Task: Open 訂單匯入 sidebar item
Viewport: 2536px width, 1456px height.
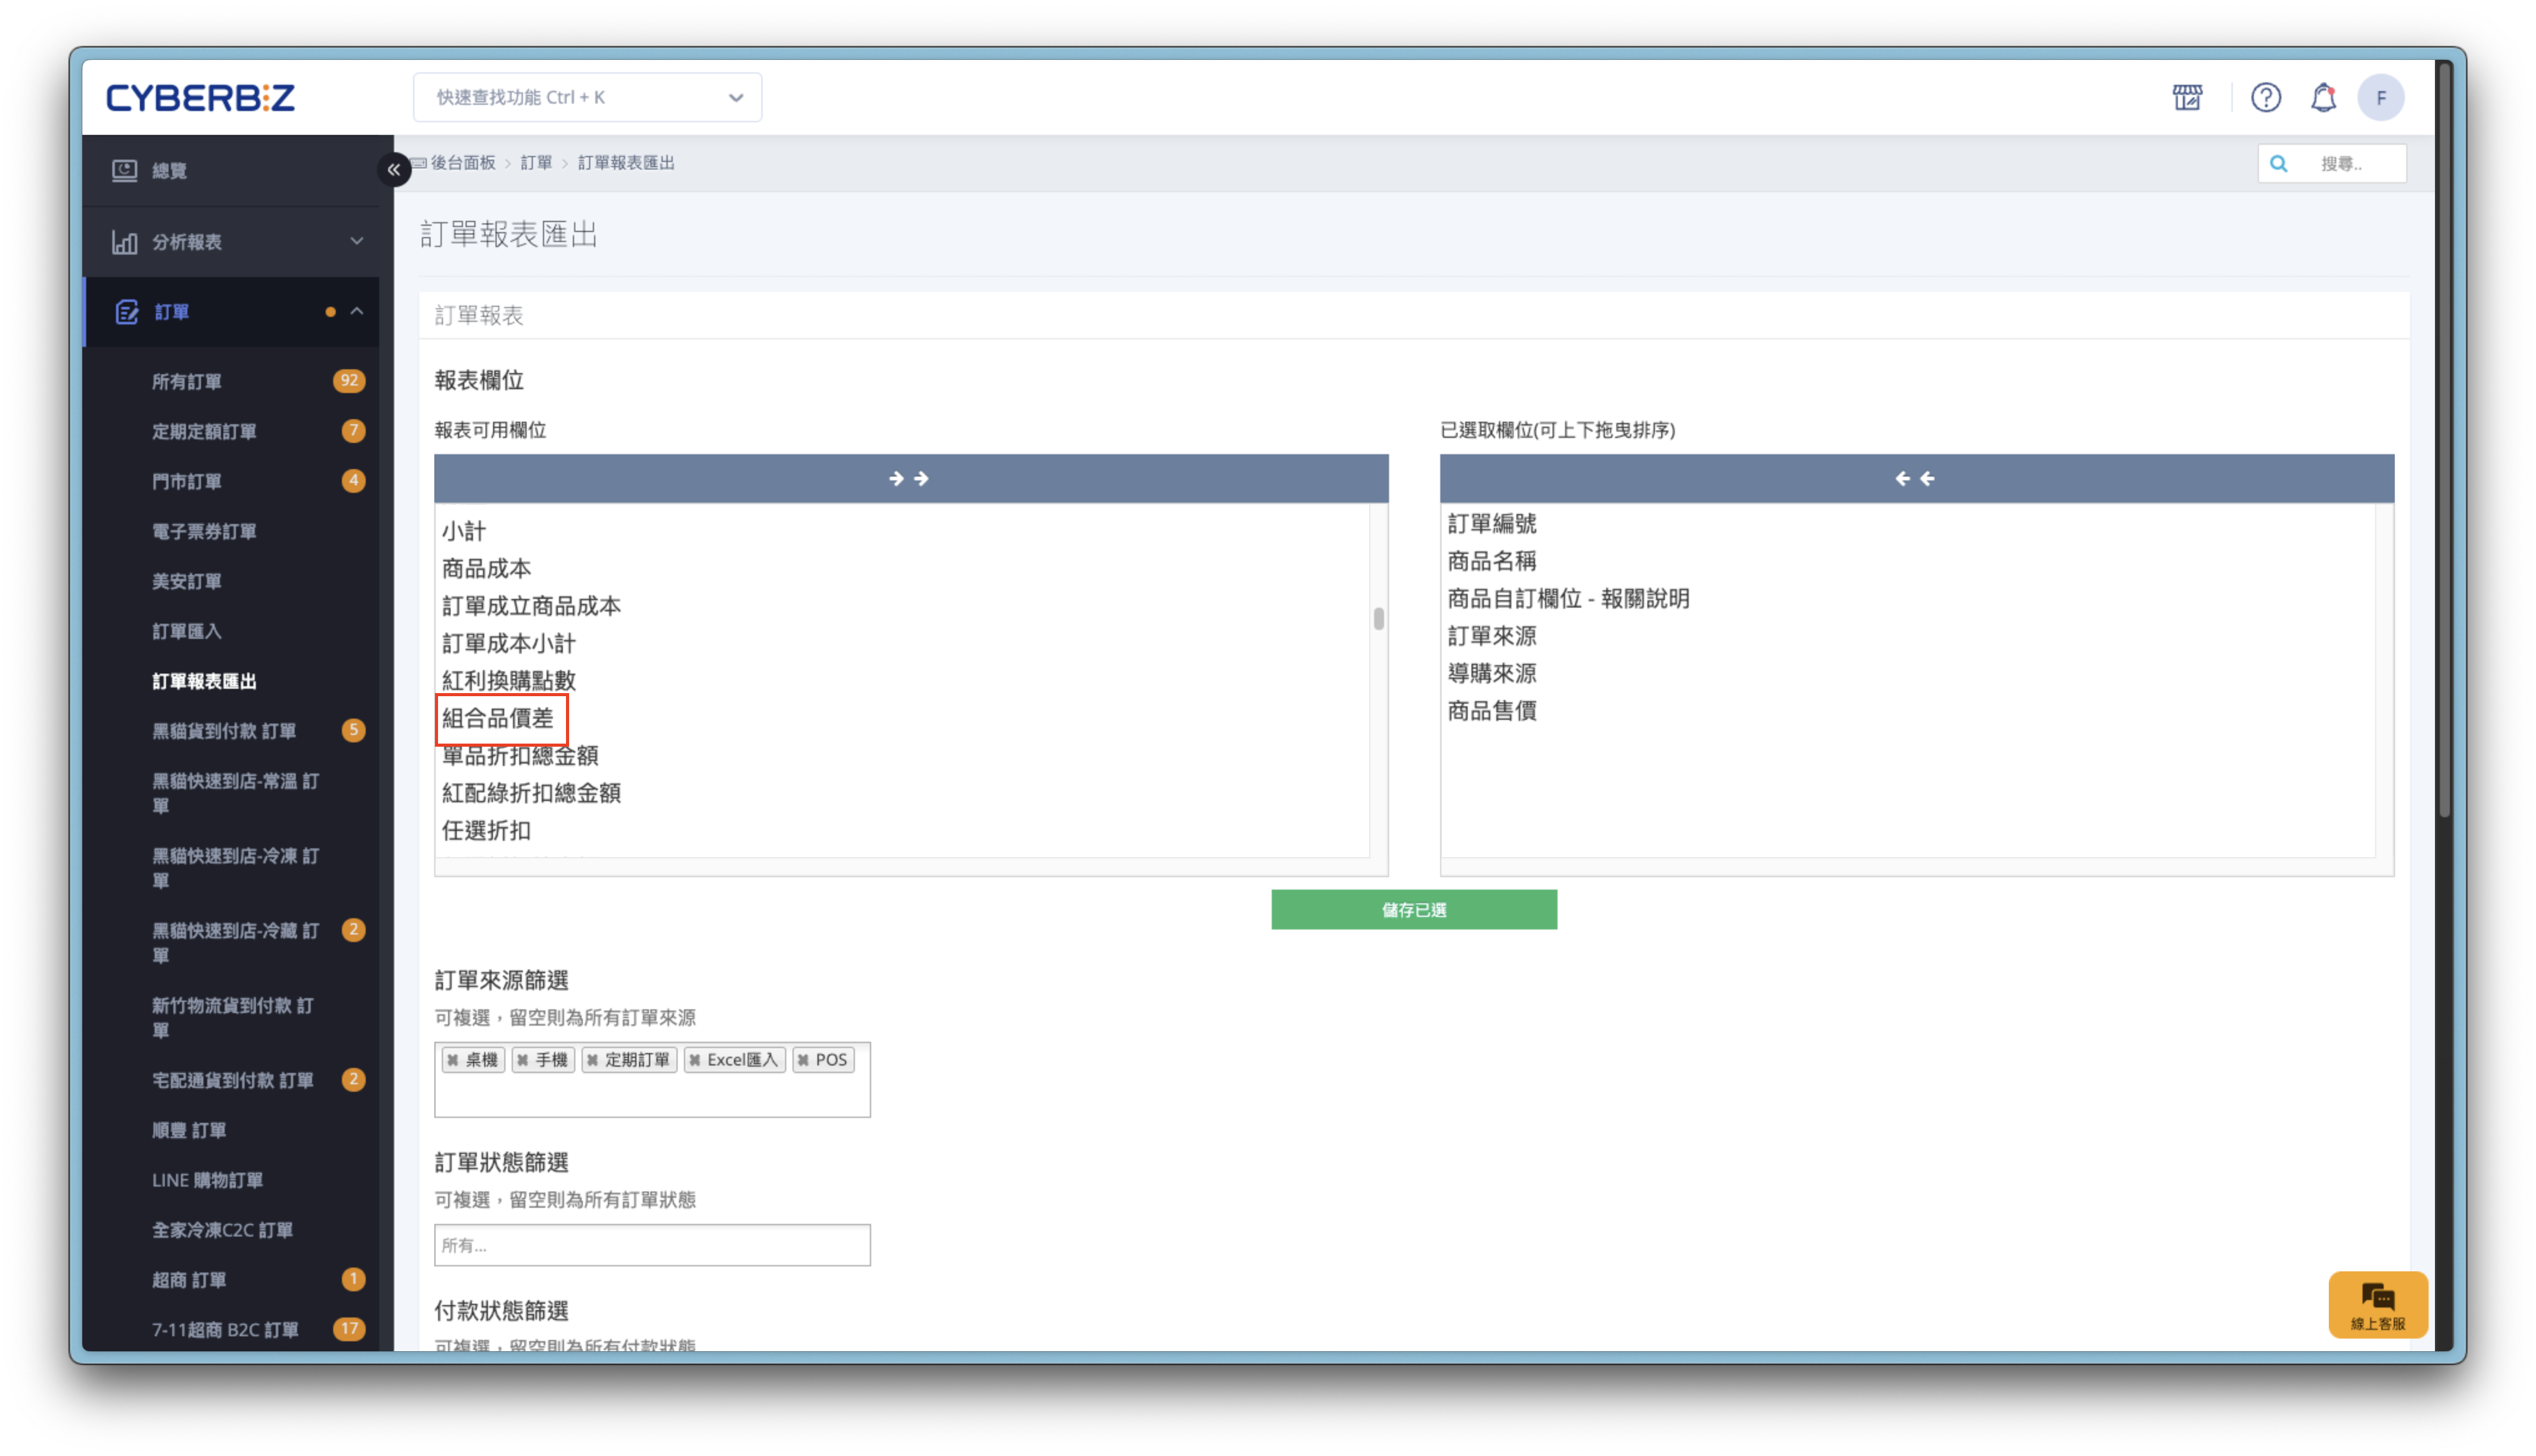Action: click(x=187, y=631)
